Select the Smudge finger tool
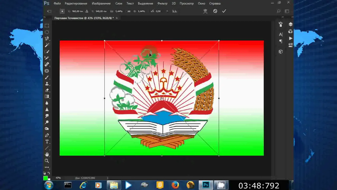Screen dimensions: 337x190 (47, 116)
